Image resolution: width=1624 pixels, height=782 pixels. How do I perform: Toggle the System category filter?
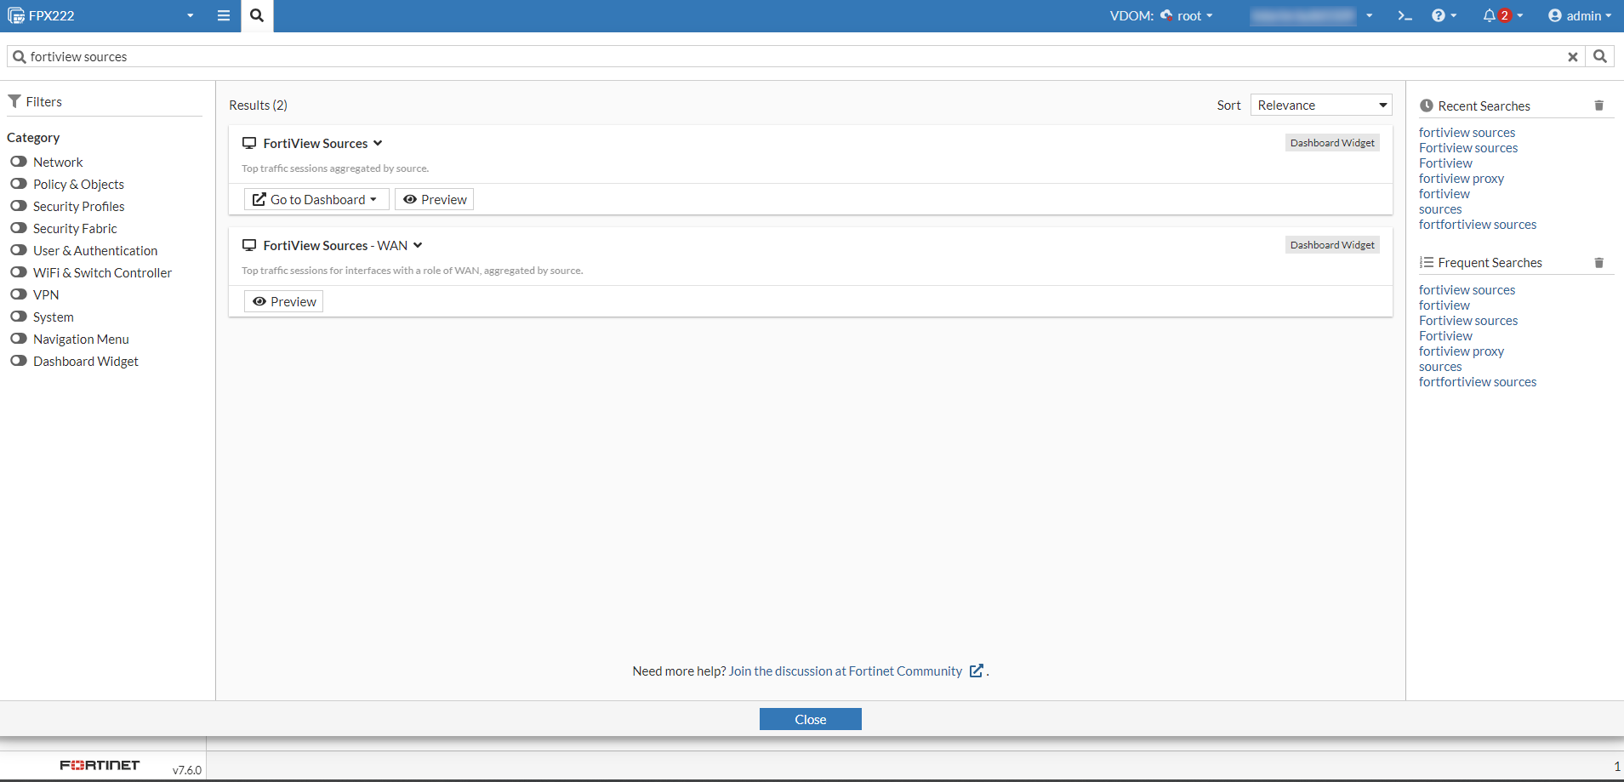[19, 317]
